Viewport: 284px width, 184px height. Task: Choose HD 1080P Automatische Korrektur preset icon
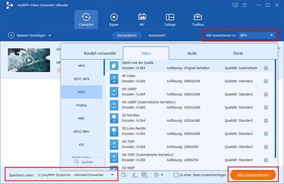point(114,105)
